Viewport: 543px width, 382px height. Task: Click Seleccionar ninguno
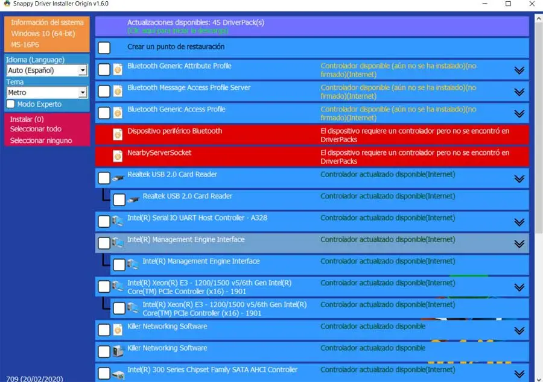(41, 141)
